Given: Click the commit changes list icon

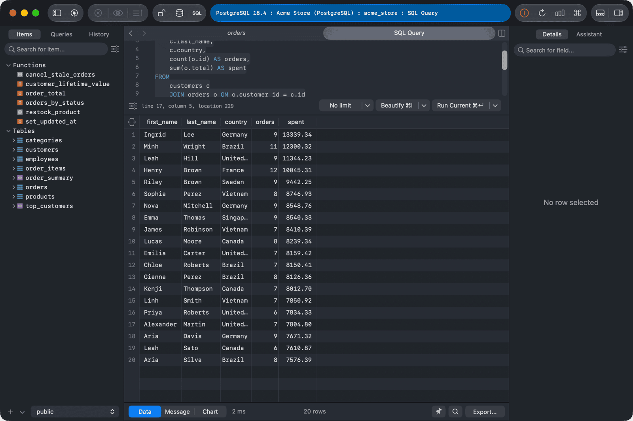Looking at the screenshot, I should point(137,13).
